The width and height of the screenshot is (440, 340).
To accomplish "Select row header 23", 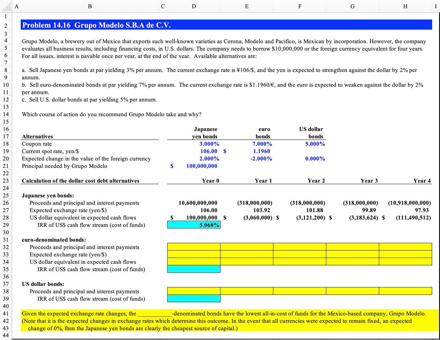I will 6,181.
